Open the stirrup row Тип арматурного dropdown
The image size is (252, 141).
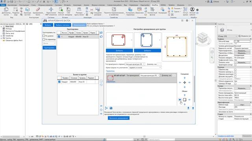point(150,75)
